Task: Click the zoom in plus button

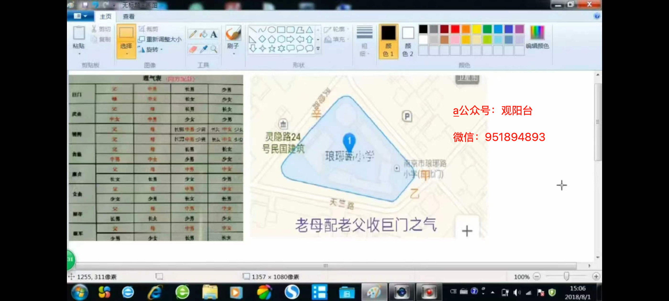Action: 596,276
